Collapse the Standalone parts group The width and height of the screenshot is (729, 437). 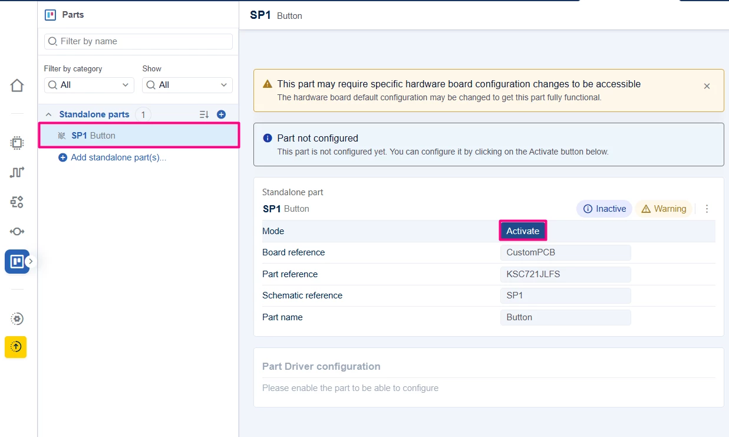[x=48, y=114]
